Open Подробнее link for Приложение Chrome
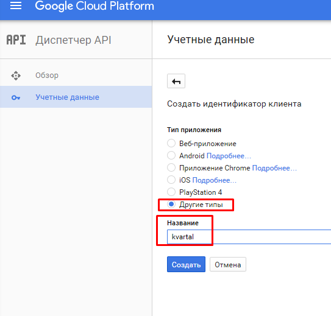Viewport: 331px width, 316px height. pyautogui.click(x=274, y=168)
